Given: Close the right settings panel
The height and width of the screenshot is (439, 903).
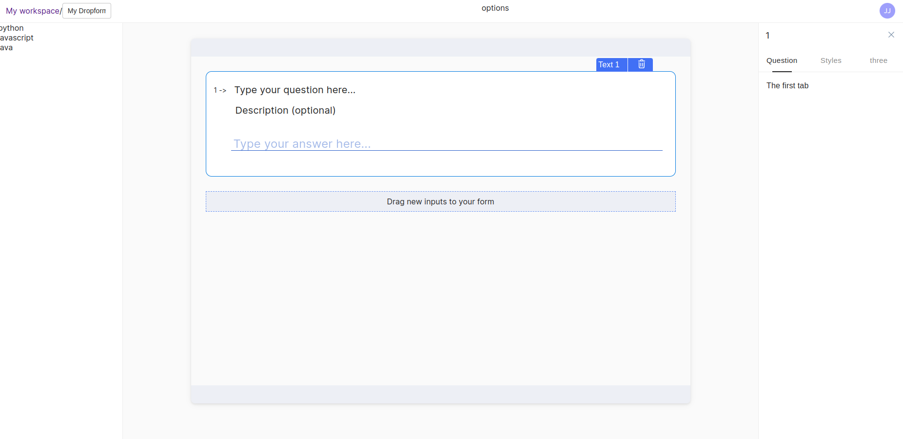Looking at the screenshot, I should click(891, 35).
